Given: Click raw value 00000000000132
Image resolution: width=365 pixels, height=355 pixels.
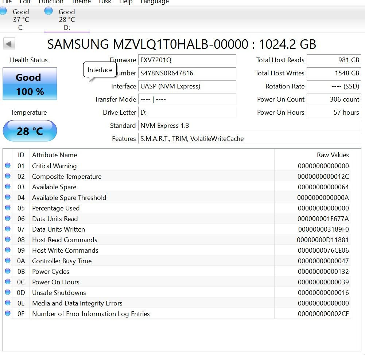Looking at the screenshot, I should (x=323, y=272).
